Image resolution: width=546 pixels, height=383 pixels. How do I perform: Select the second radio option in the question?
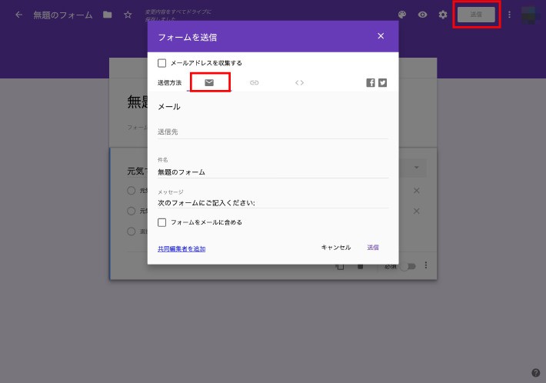pyautogui.click(x=132, y=211)
